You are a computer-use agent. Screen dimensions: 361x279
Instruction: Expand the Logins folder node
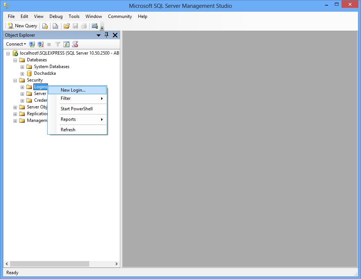tap(22, 87)
